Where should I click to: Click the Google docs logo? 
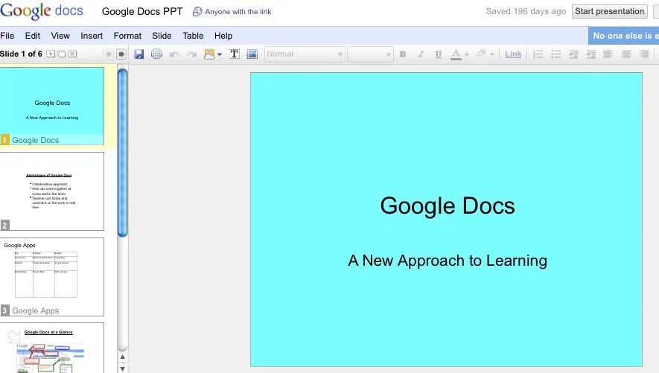(42, 11)
